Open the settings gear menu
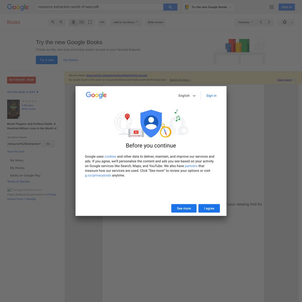Screen dimensions: 302x302 pyautogui.click(x=286, y=22)
